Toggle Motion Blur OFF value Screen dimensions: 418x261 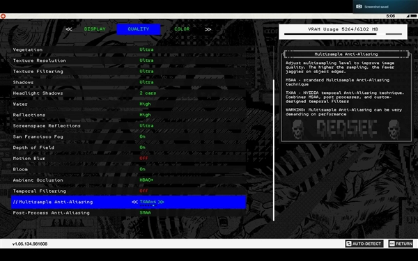[x=144, y=159]
